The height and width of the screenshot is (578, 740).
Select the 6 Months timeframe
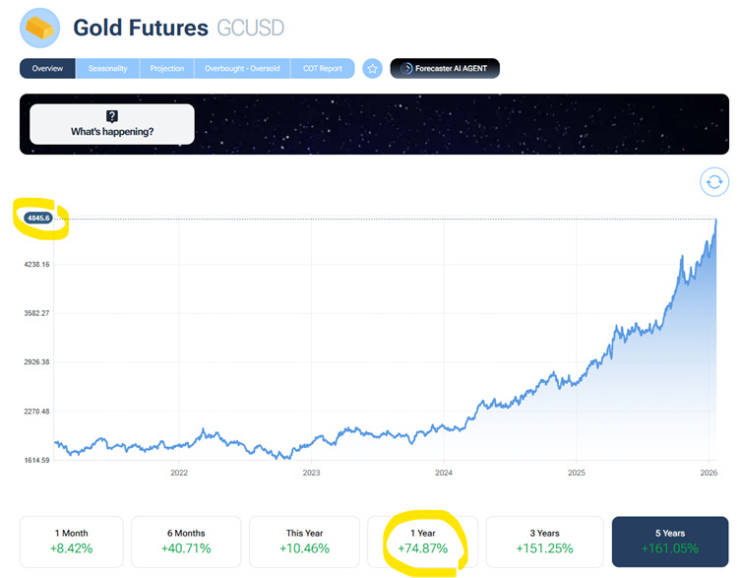coord(186,542)
